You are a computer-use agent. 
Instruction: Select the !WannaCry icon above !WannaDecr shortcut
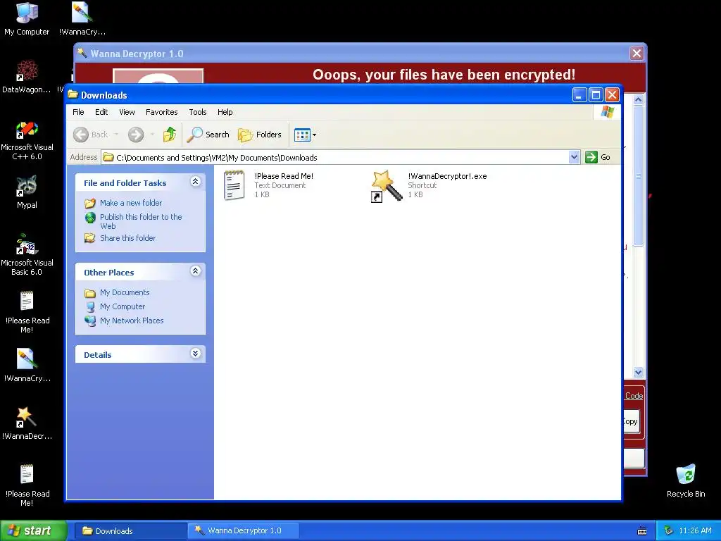tap(27, 366)
